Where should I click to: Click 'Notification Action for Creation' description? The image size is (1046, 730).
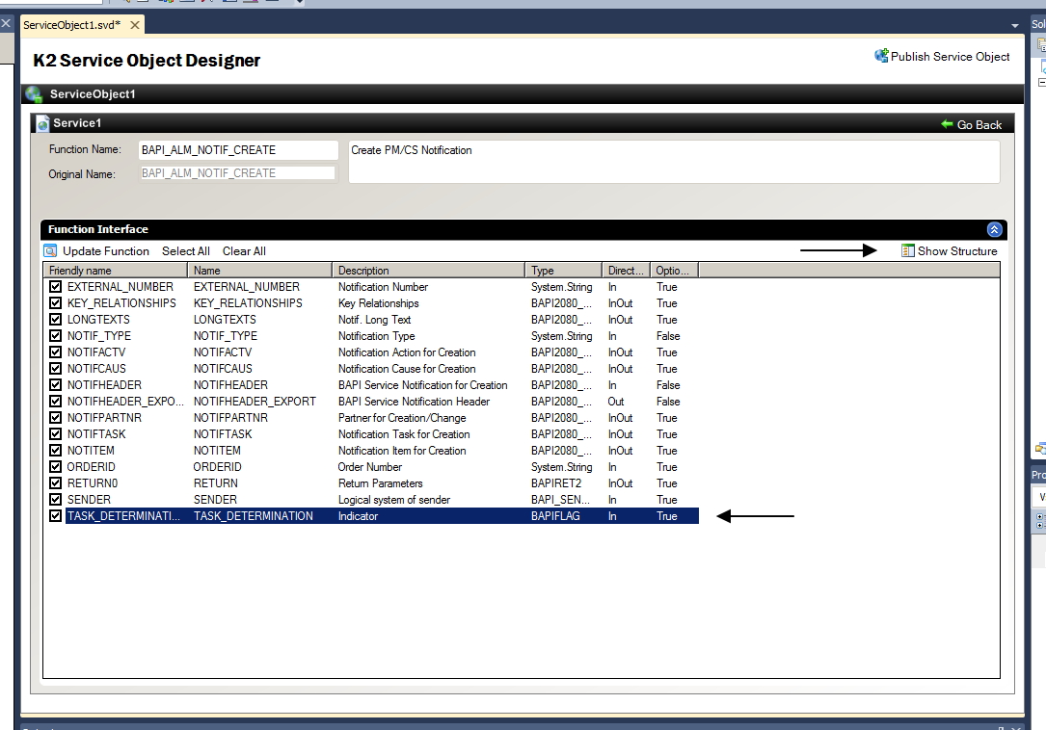[x=407, y=352]
